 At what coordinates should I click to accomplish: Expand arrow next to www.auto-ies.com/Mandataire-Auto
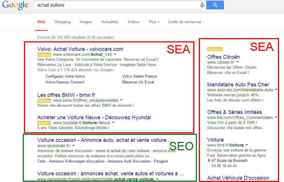tap(276, 90)
